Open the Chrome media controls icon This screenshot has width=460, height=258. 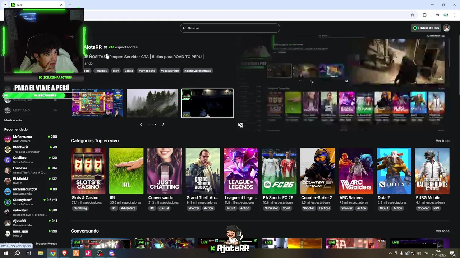(437, 15)
